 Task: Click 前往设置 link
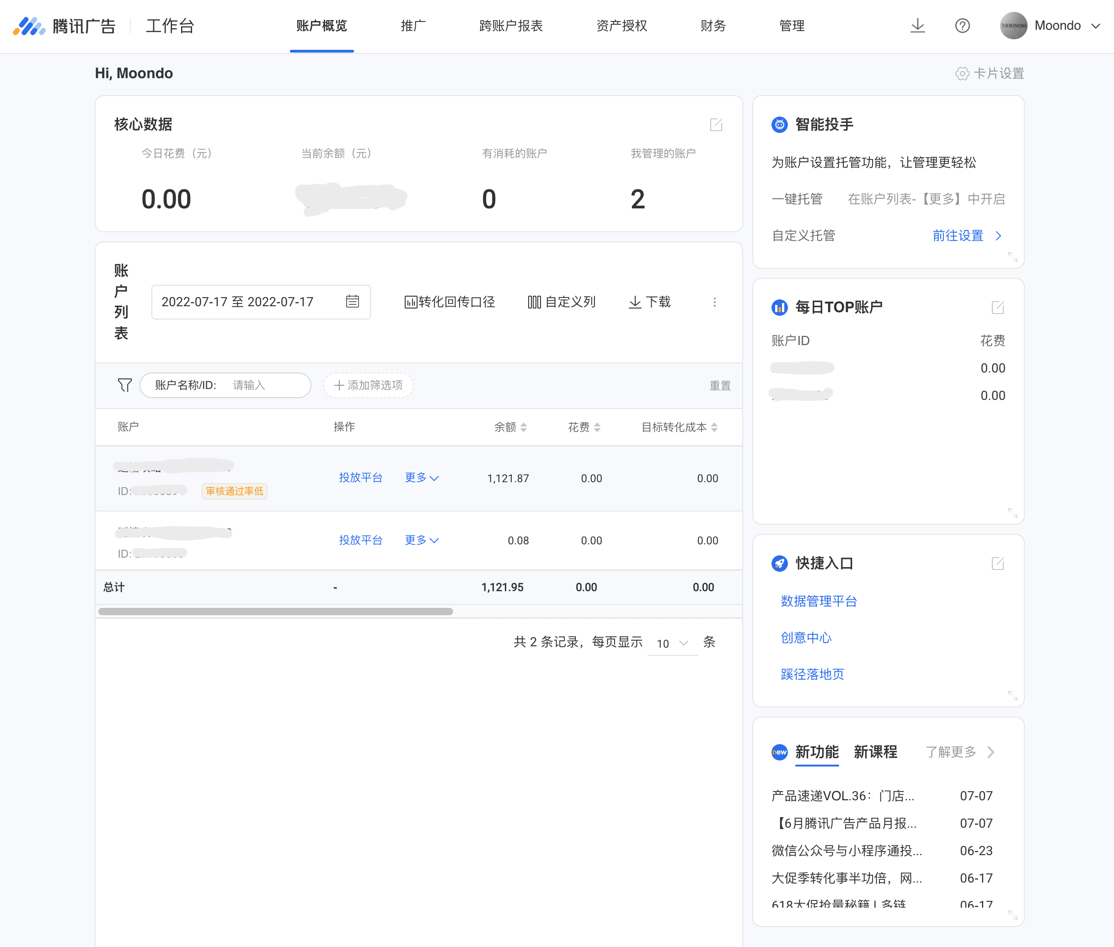click(x=958, y=236)
